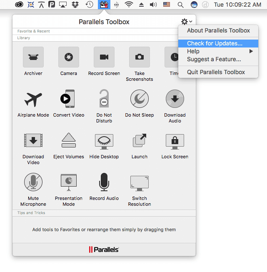
Task: Click the Parallels Toolbox window title
Action: (x=104, y=22)
